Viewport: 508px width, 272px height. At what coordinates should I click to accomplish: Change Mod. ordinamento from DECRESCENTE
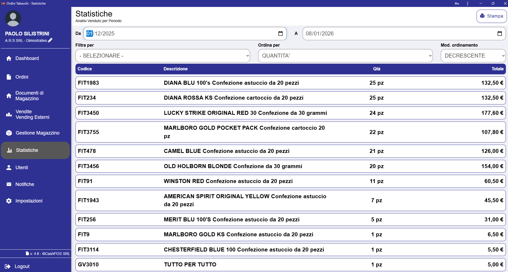pyautogui.click(x=473, y=56)
